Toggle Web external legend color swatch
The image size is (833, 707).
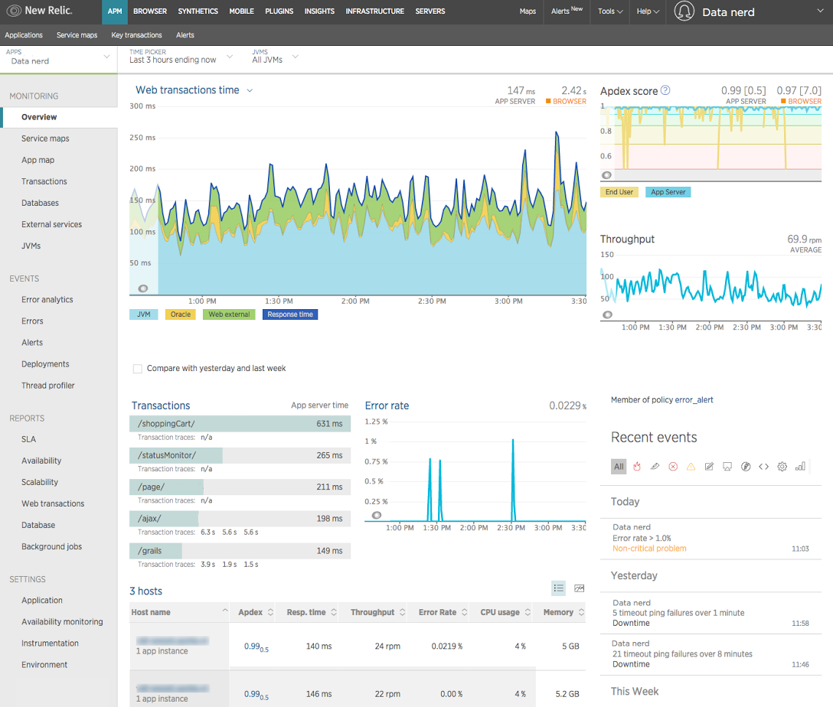coord(229,314)
